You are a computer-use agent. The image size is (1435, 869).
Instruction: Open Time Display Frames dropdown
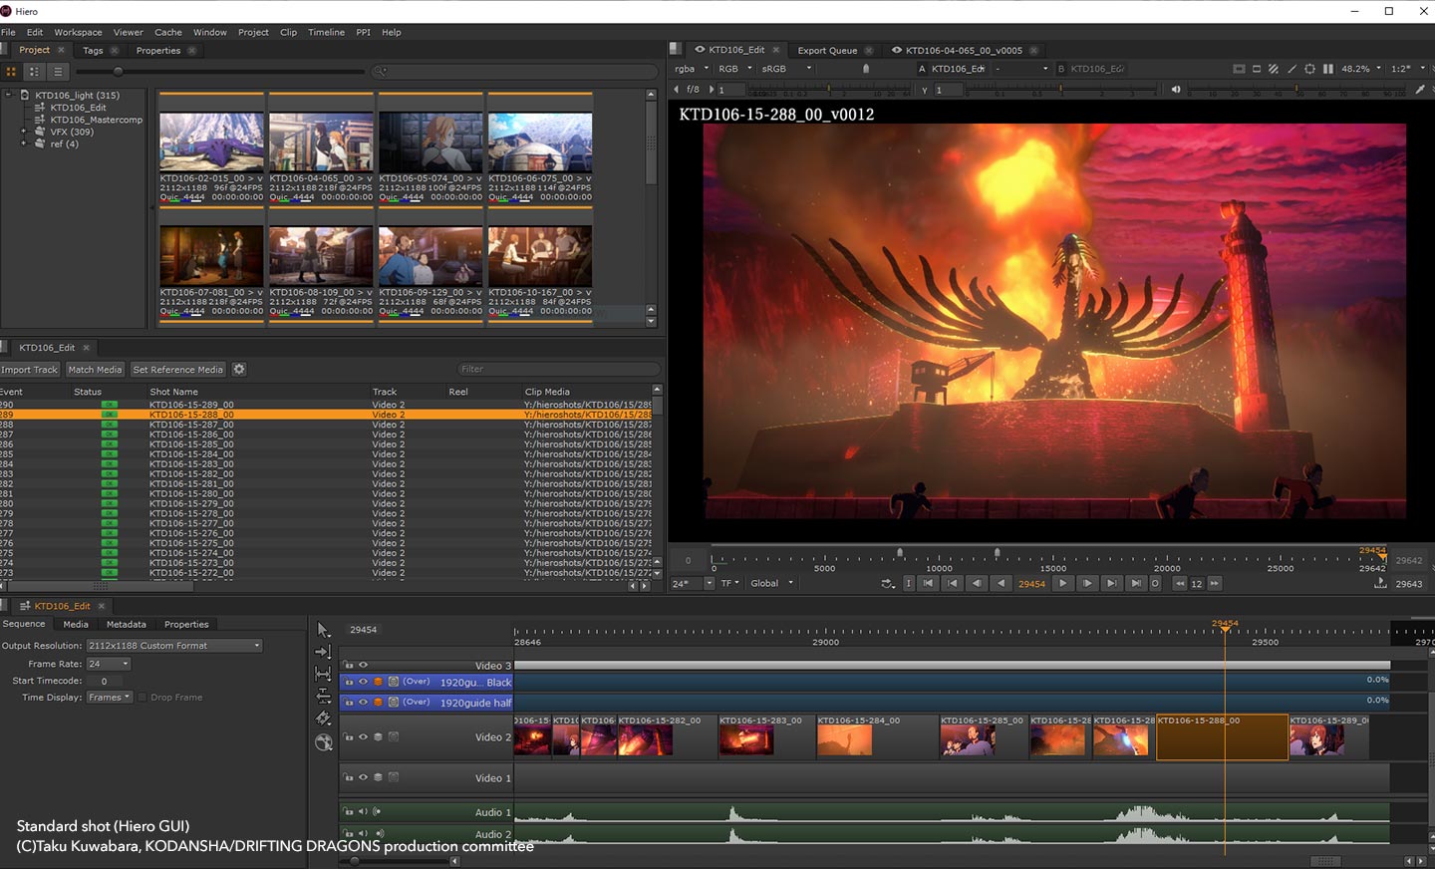(x=109, y=698)
